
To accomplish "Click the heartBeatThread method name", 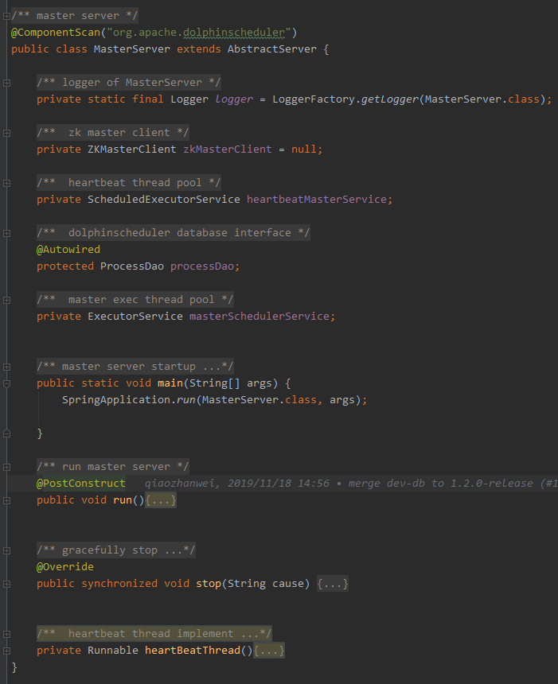I will 193,651.
